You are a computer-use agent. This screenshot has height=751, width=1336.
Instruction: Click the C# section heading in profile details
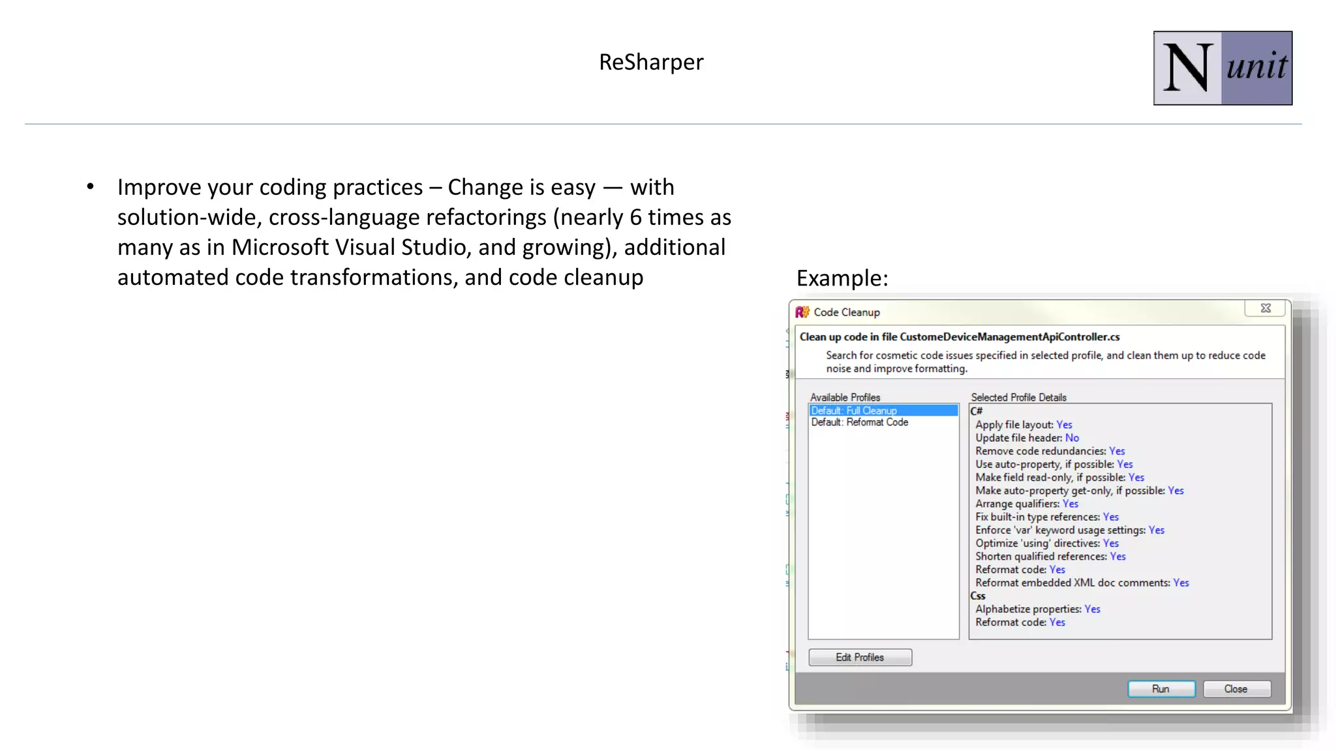coord(977,411)
